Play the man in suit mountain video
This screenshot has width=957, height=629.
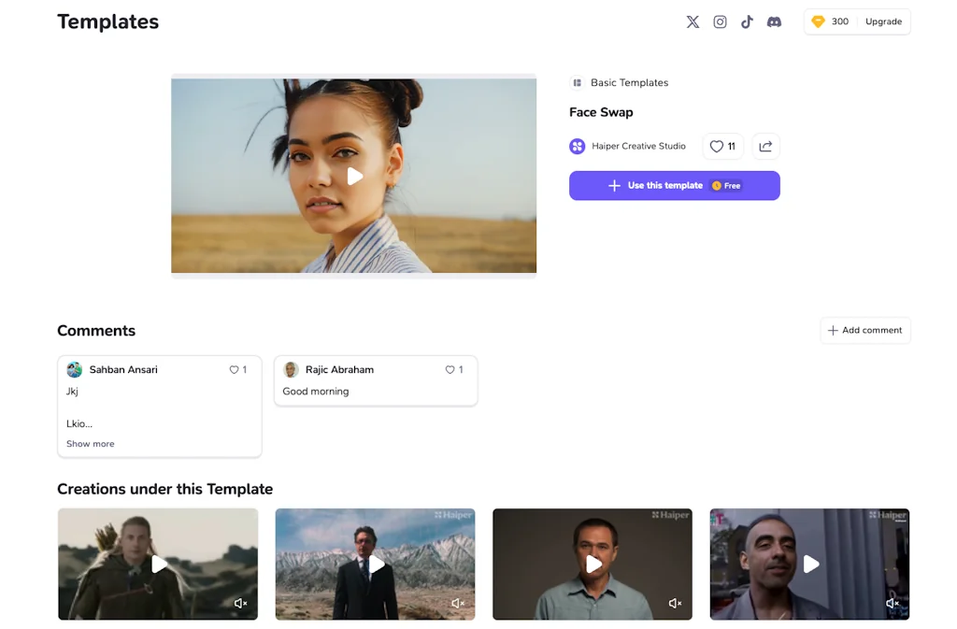tap(376, 564)
